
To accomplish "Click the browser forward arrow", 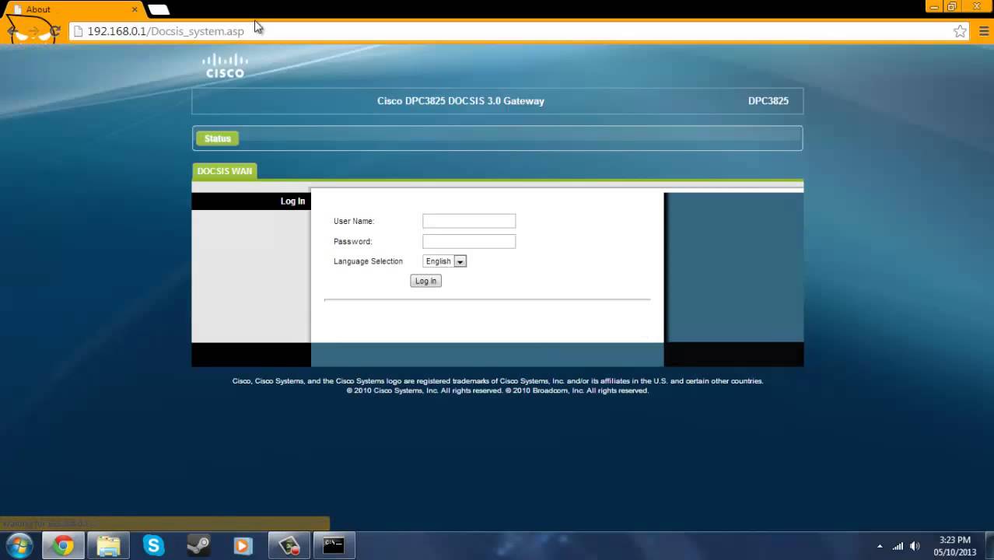I will (33, 32).
